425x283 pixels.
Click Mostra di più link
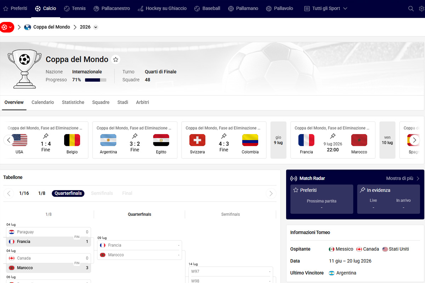403,178
